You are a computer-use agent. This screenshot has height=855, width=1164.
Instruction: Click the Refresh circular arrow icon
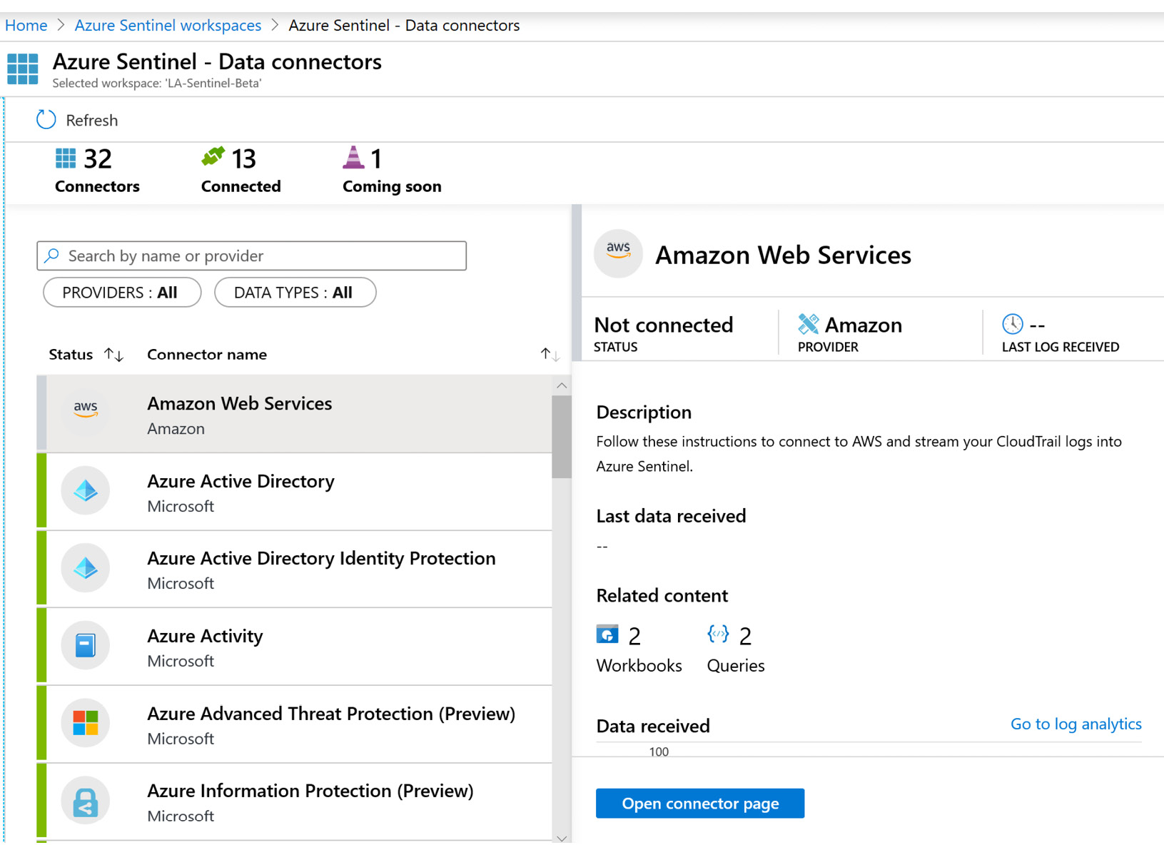(x=46, y=119)
